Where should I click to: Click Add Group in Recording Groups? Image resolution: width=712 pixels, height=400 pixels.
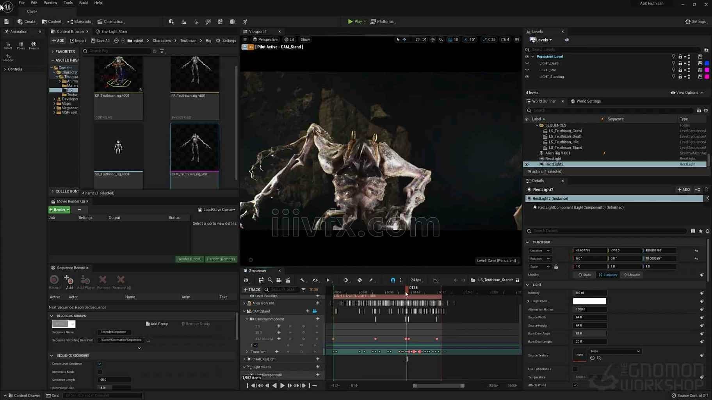click(x=157, y=324)
